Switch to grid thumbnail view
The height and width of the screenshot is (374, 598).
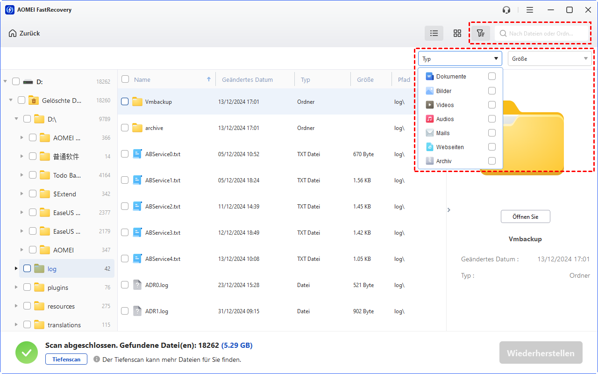point(457,33)
